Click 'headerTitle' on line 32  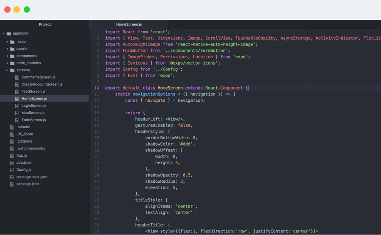pyautogui.click(x=149, y=225)
